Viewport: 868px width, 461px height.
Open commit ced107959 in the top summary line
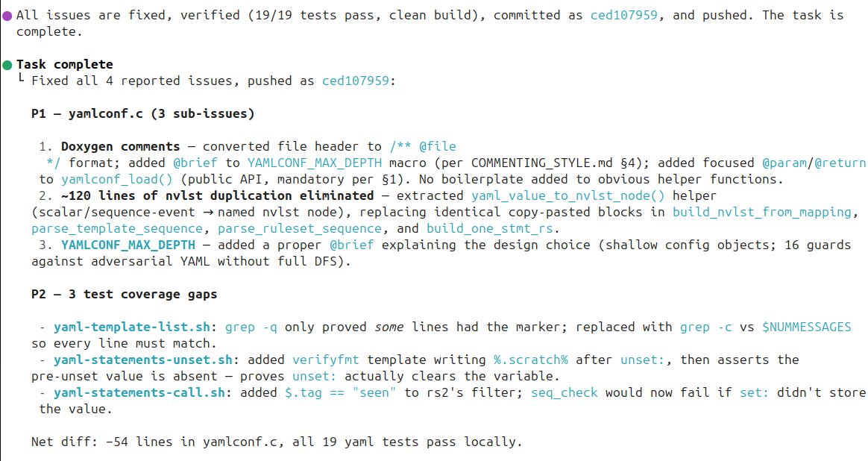tap(625, 14)
